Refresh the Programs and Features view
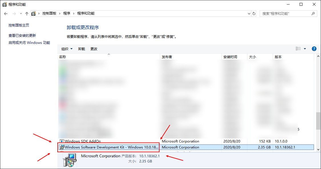The height and width of the screenshot is (169, 321). click(x=254, y=13)
